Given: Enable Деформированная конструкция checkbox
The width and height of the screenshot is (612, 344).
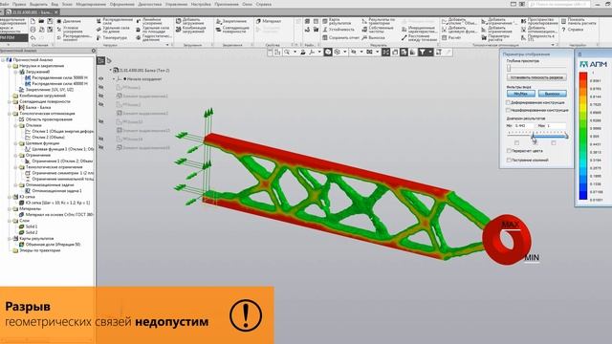Looking at the screenshot, I should click(508, 102).
